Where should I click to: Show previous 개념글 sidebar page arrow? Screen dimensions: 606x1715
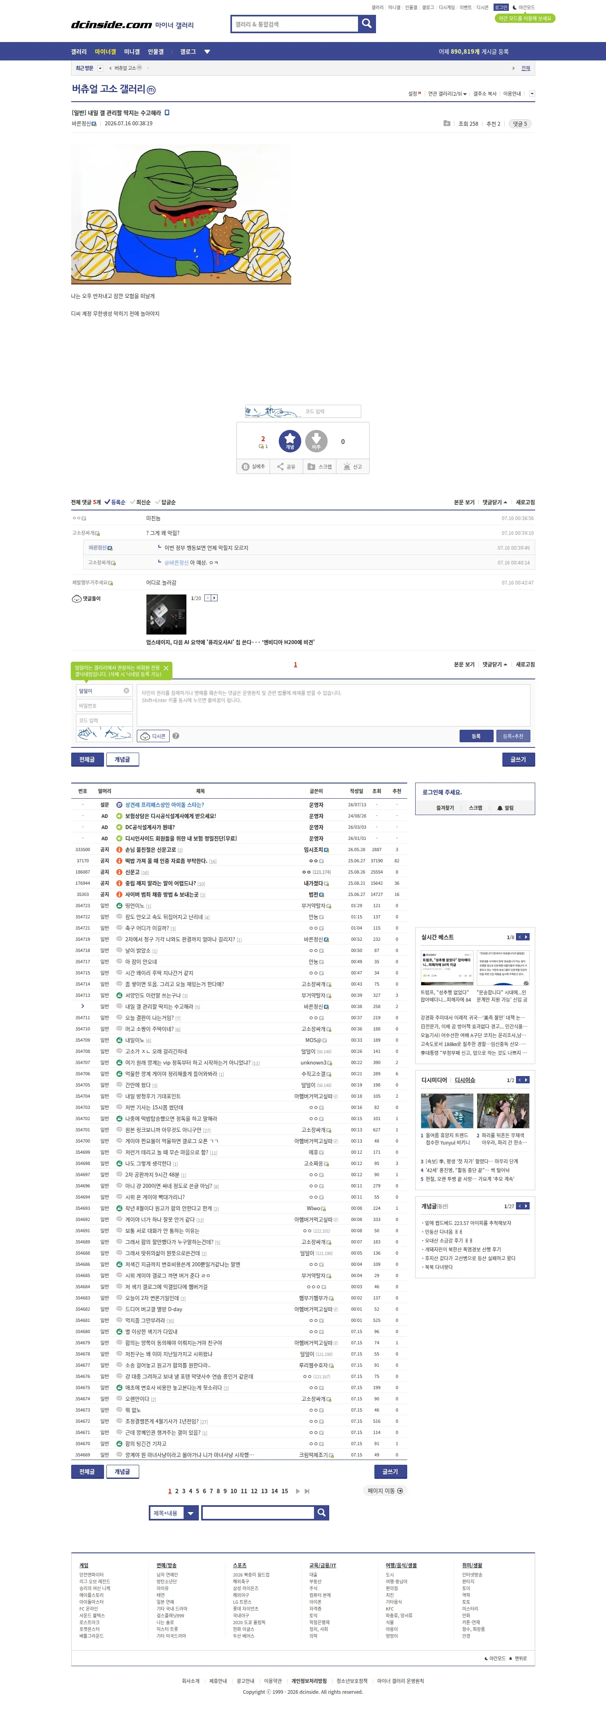520,1206
